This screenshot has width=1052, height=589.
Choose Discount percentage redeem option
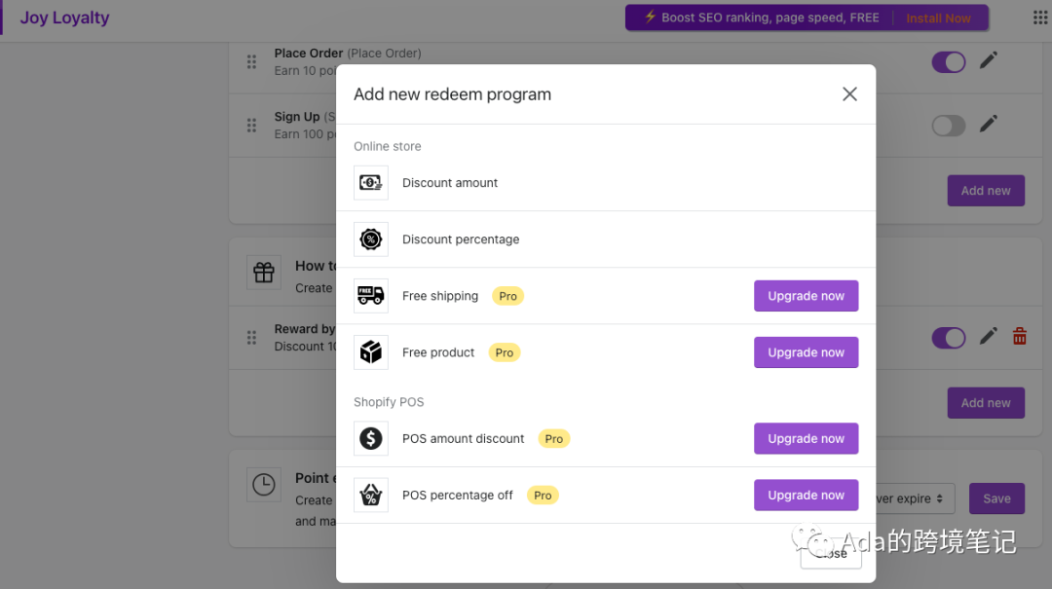pyautogui.click(x=606, y=239)
